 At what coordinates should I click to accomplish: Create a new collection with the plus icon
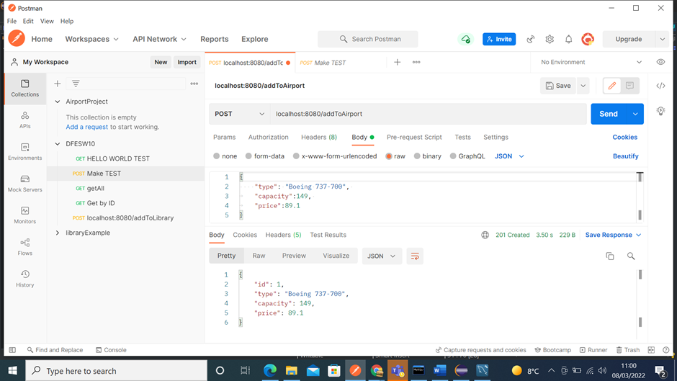[57, 84]
